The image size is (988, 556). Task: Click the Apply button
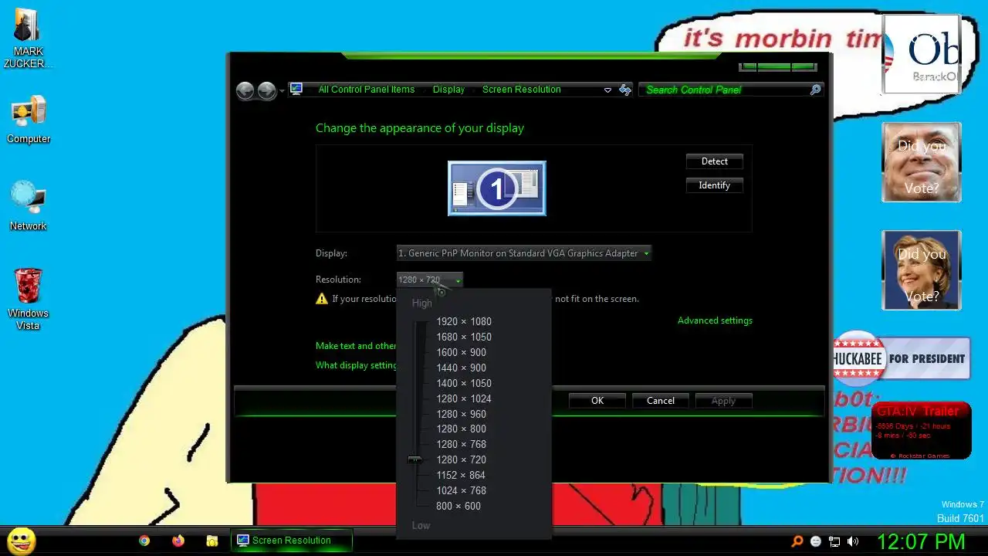[x=723, y=401]
